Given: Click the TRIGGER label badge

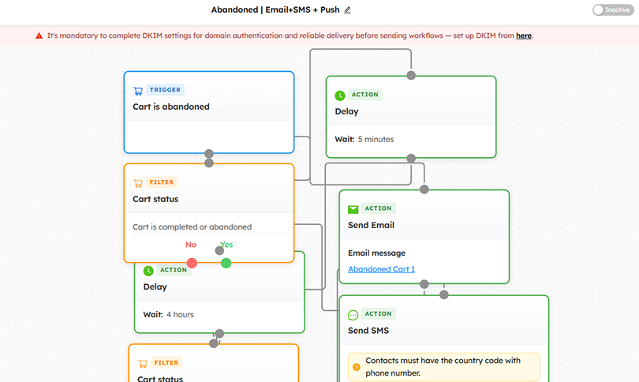Looking at the screenshot, I should coord(165,90).
